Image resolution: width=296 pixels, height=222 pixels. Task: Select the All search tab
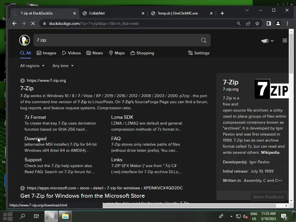coord(25,53)
